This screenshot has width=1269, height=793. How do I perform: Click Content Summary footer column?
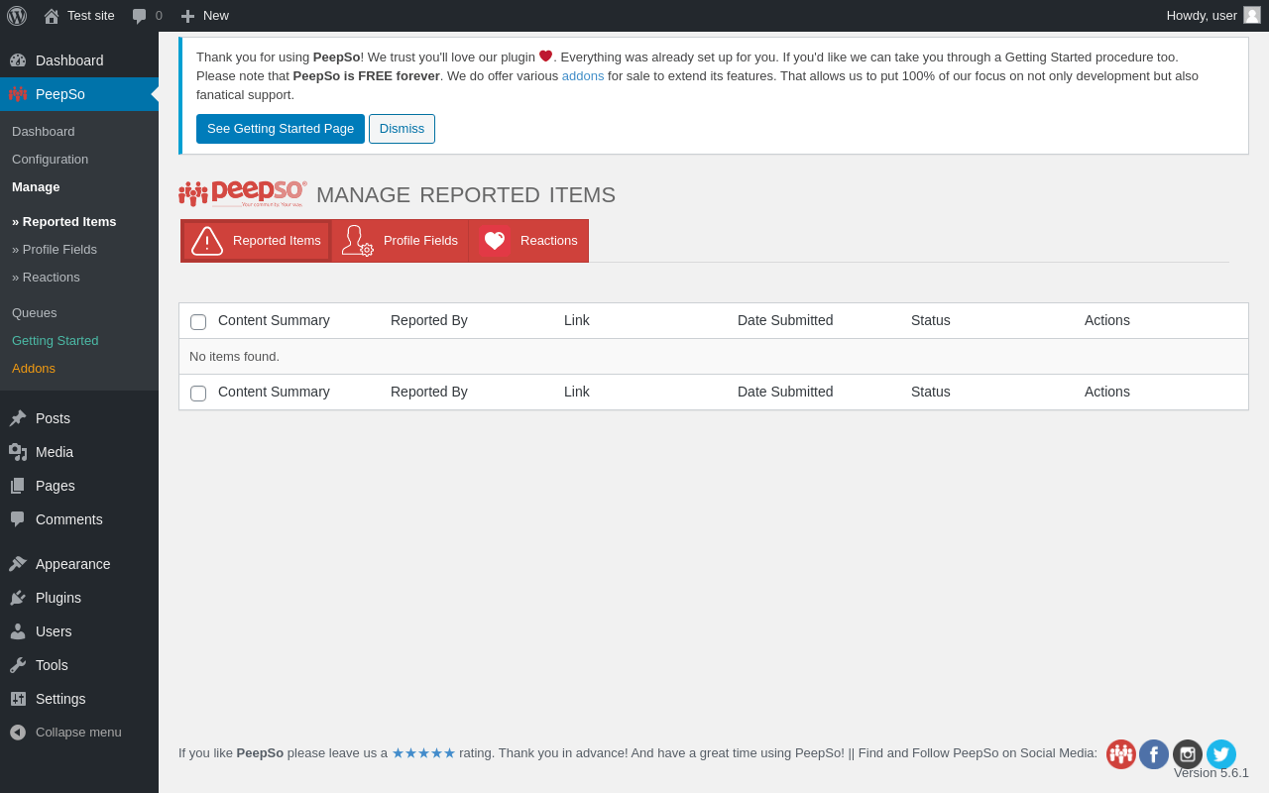tap(274, 392)
